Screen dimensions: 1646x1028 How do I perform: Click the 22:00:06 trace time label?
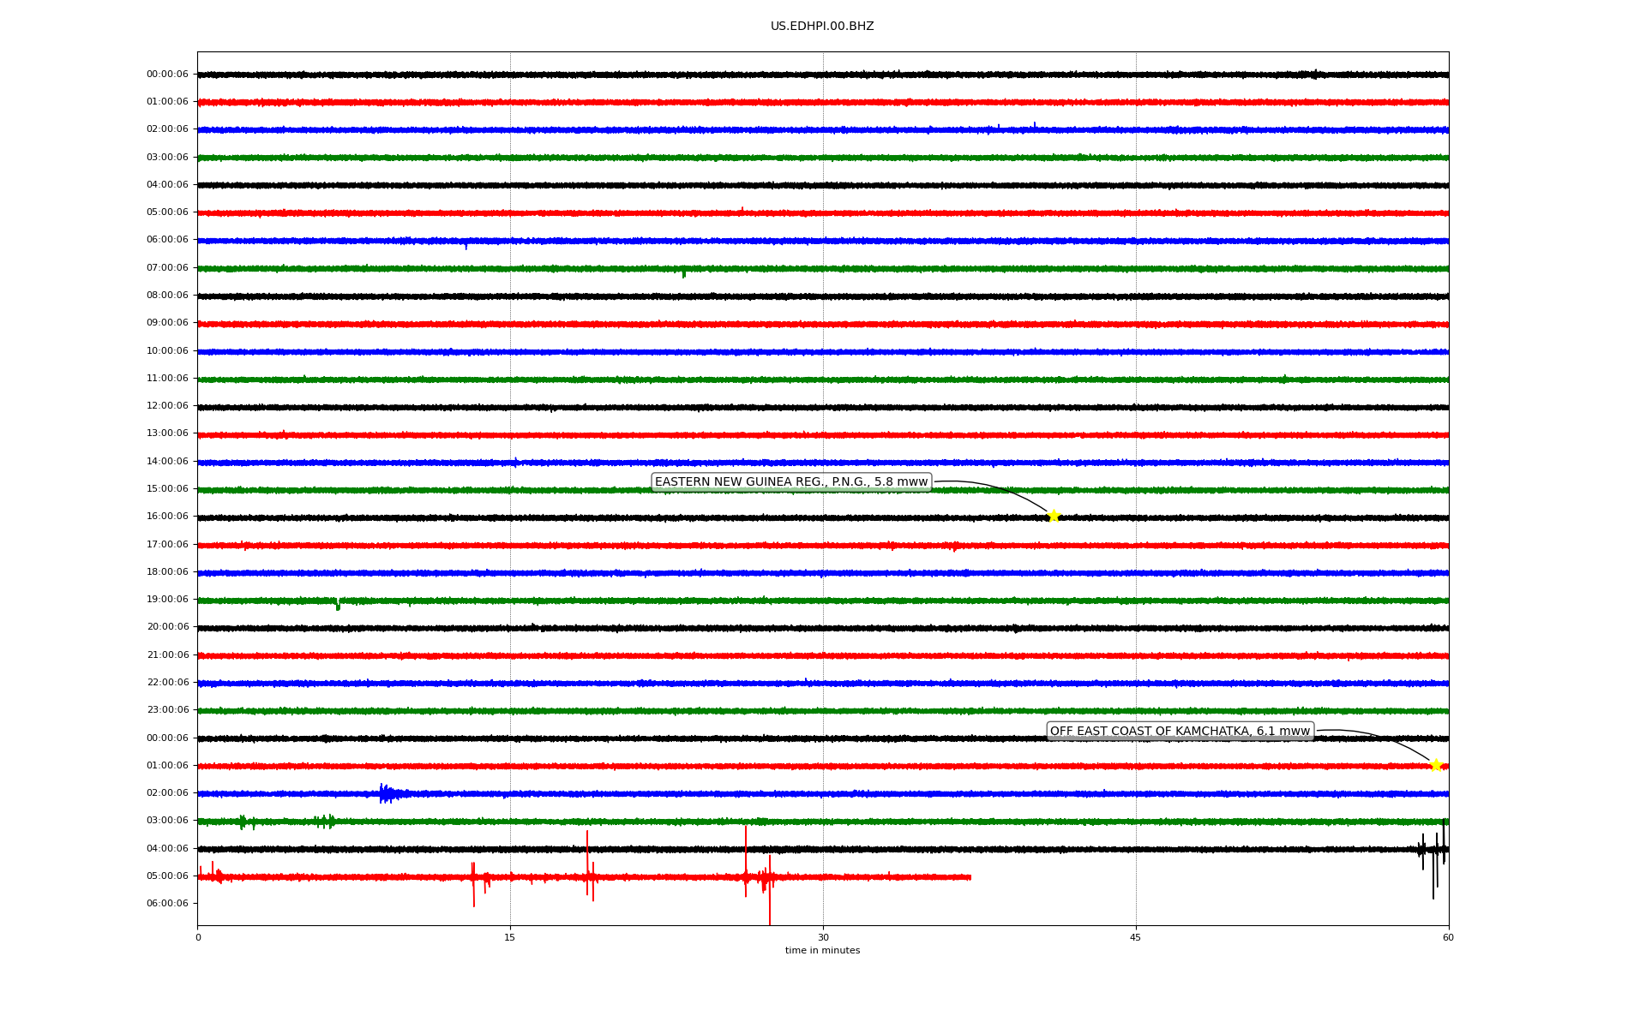pos(167,683)
